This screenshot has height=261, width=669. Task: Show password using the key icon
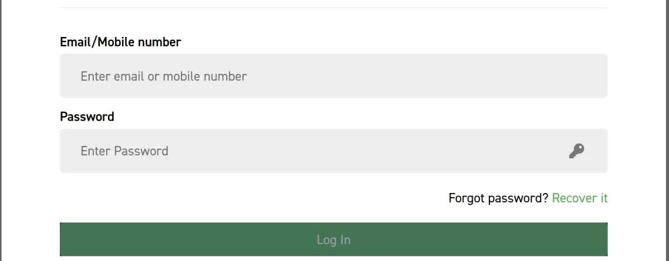[x=577, y=151]
